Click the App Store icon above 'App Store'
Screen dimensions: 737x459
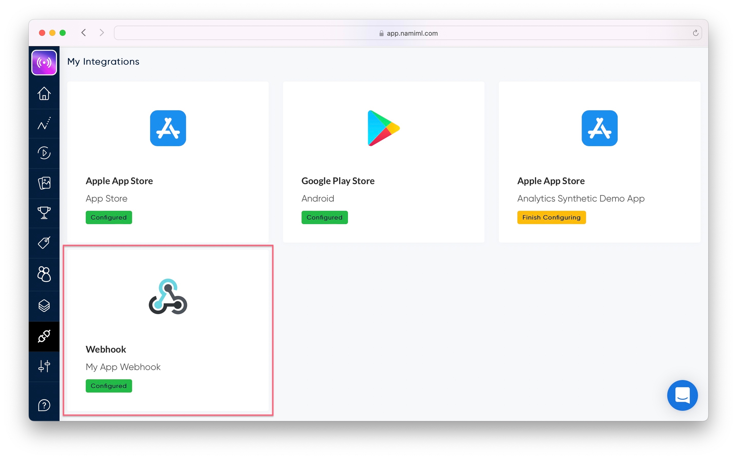[168, 128]
